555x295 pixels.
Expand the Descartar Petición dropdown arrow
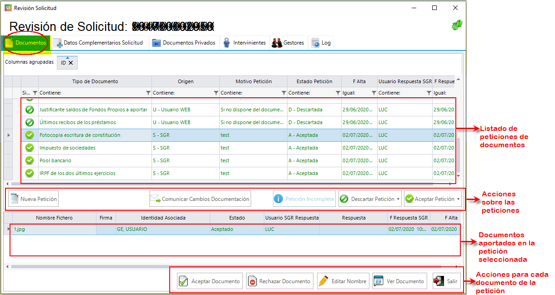pyautogui.click(x=399, y=199)
